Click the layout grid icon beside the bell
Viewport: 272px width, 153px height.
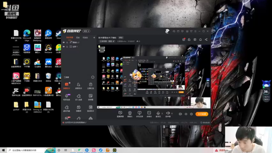(x=195, y=39)
